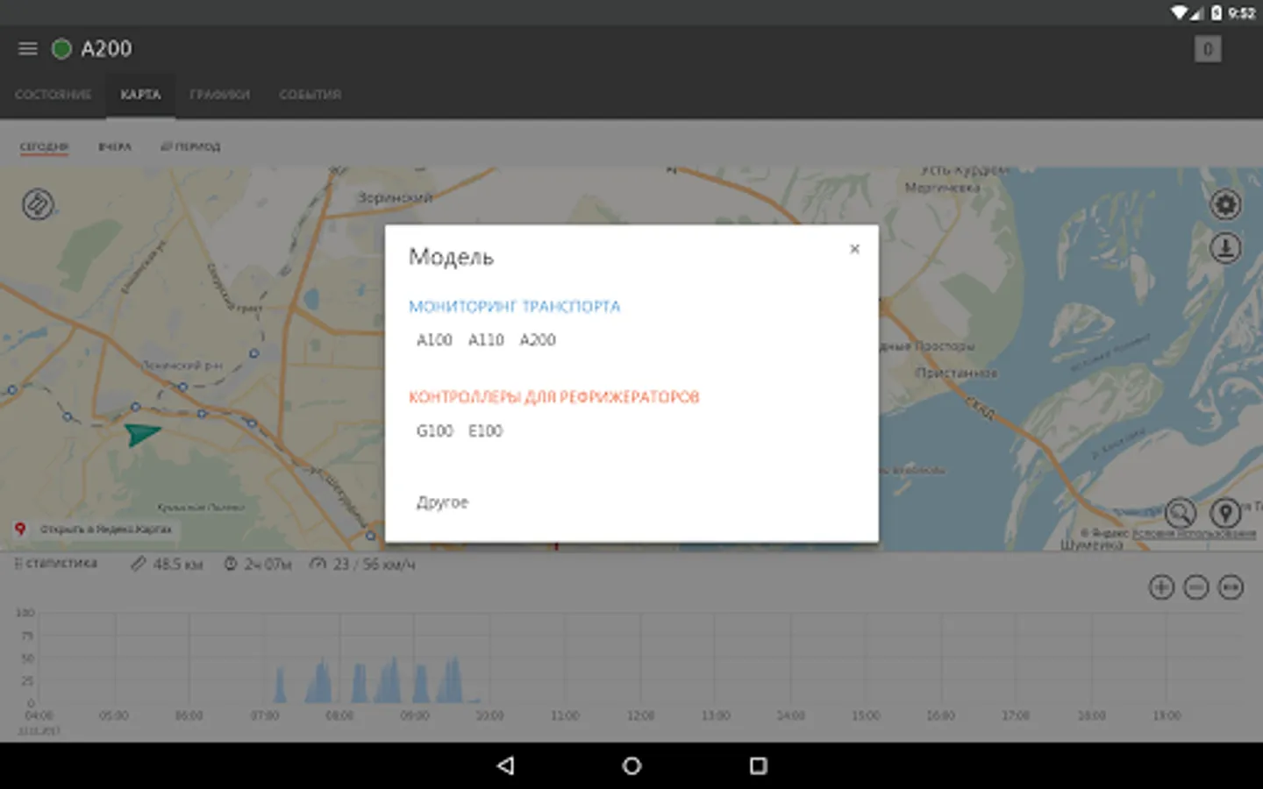Tap the 48.5 км distance statistic
Screen dimensions: 1263x789
pos(168,565)
